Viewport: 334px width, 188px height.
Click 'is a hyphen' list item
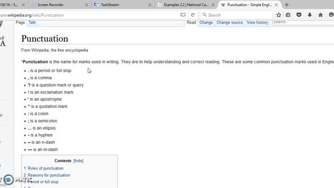click(x=40, y=135)
